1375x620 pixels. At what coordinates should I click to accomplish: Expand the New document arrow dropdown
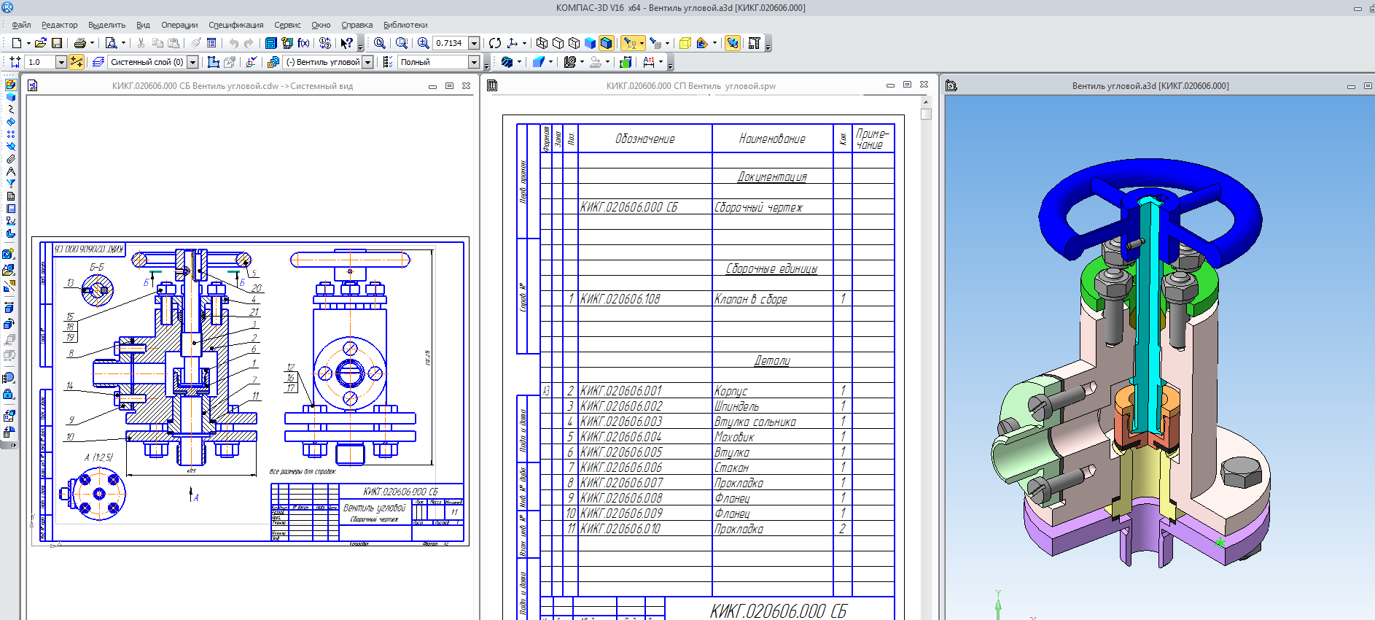tap(28, 43)
